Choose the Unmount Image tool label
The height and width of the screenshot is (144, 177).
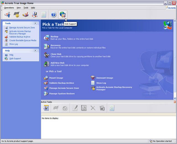(x=105, y=78)
